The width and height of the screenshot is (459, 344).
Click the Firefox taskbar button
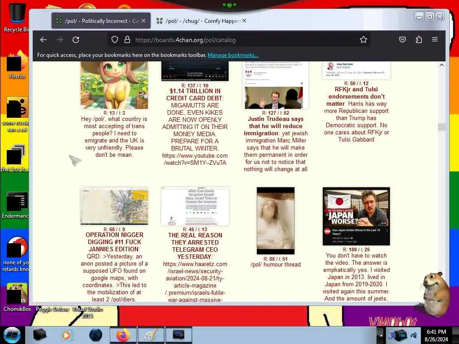tap(123, 335)
